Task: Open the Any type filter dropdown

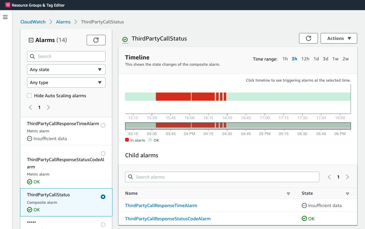Action: (66, 83)
